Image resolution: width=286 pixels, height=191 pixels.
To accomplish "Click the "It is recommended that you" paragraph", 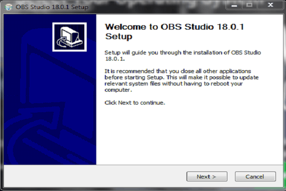I will [182, 80].
